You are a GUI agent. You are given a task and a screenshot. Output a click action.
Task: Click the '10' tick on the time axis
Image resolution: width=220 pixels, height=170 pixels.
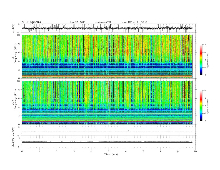[195, 151]
